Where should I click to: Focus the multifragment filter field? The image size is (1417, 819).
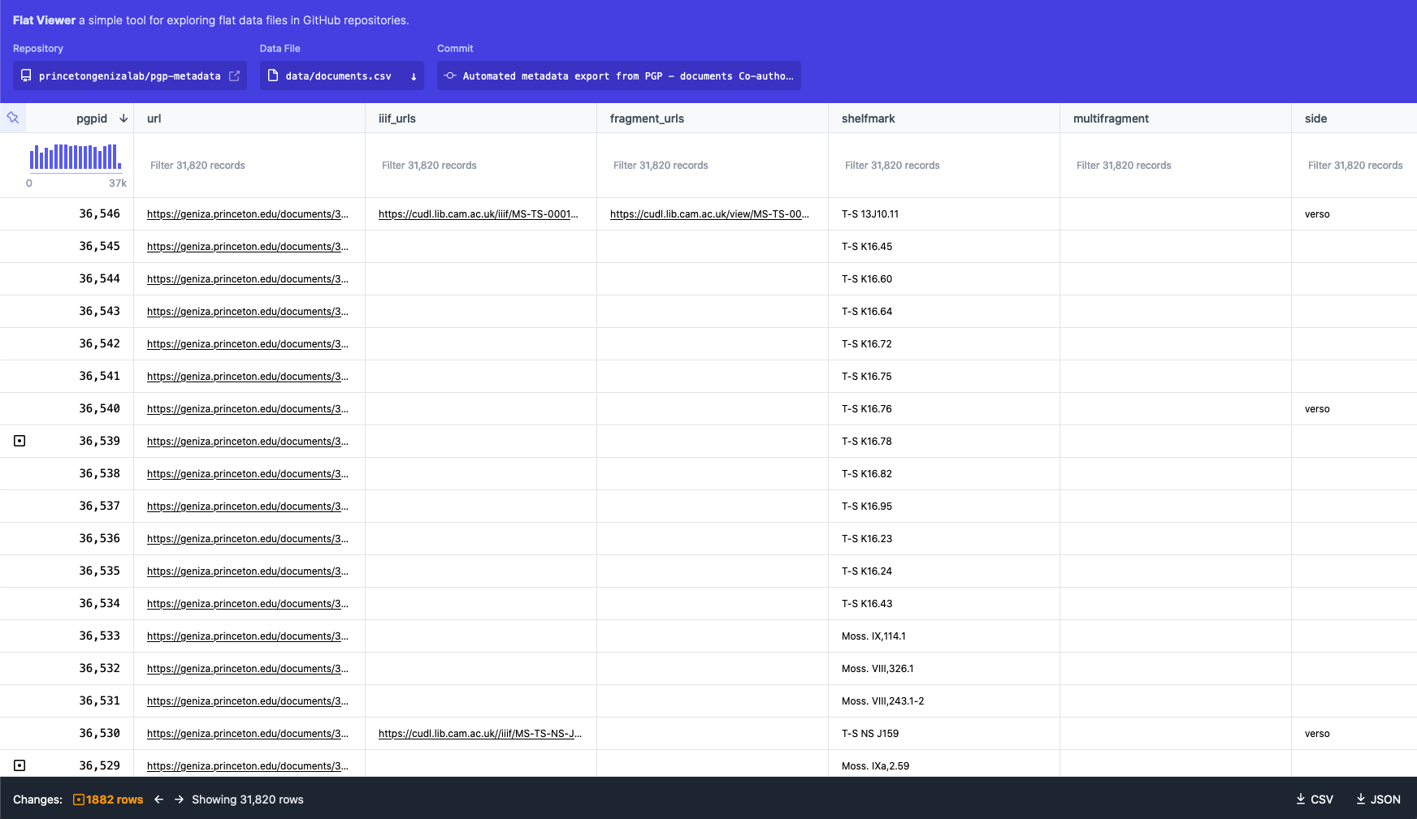pos(1176,165)
